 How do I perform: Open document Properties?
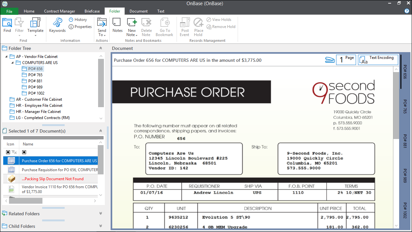pyautogui.click(x=80, y=27)
